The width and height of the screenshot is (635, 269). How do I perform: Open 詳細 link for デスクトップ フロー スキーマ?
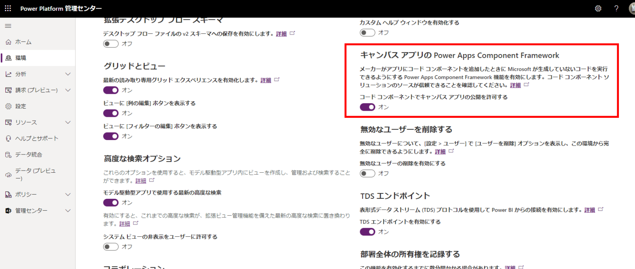click(x=281, y=34)
